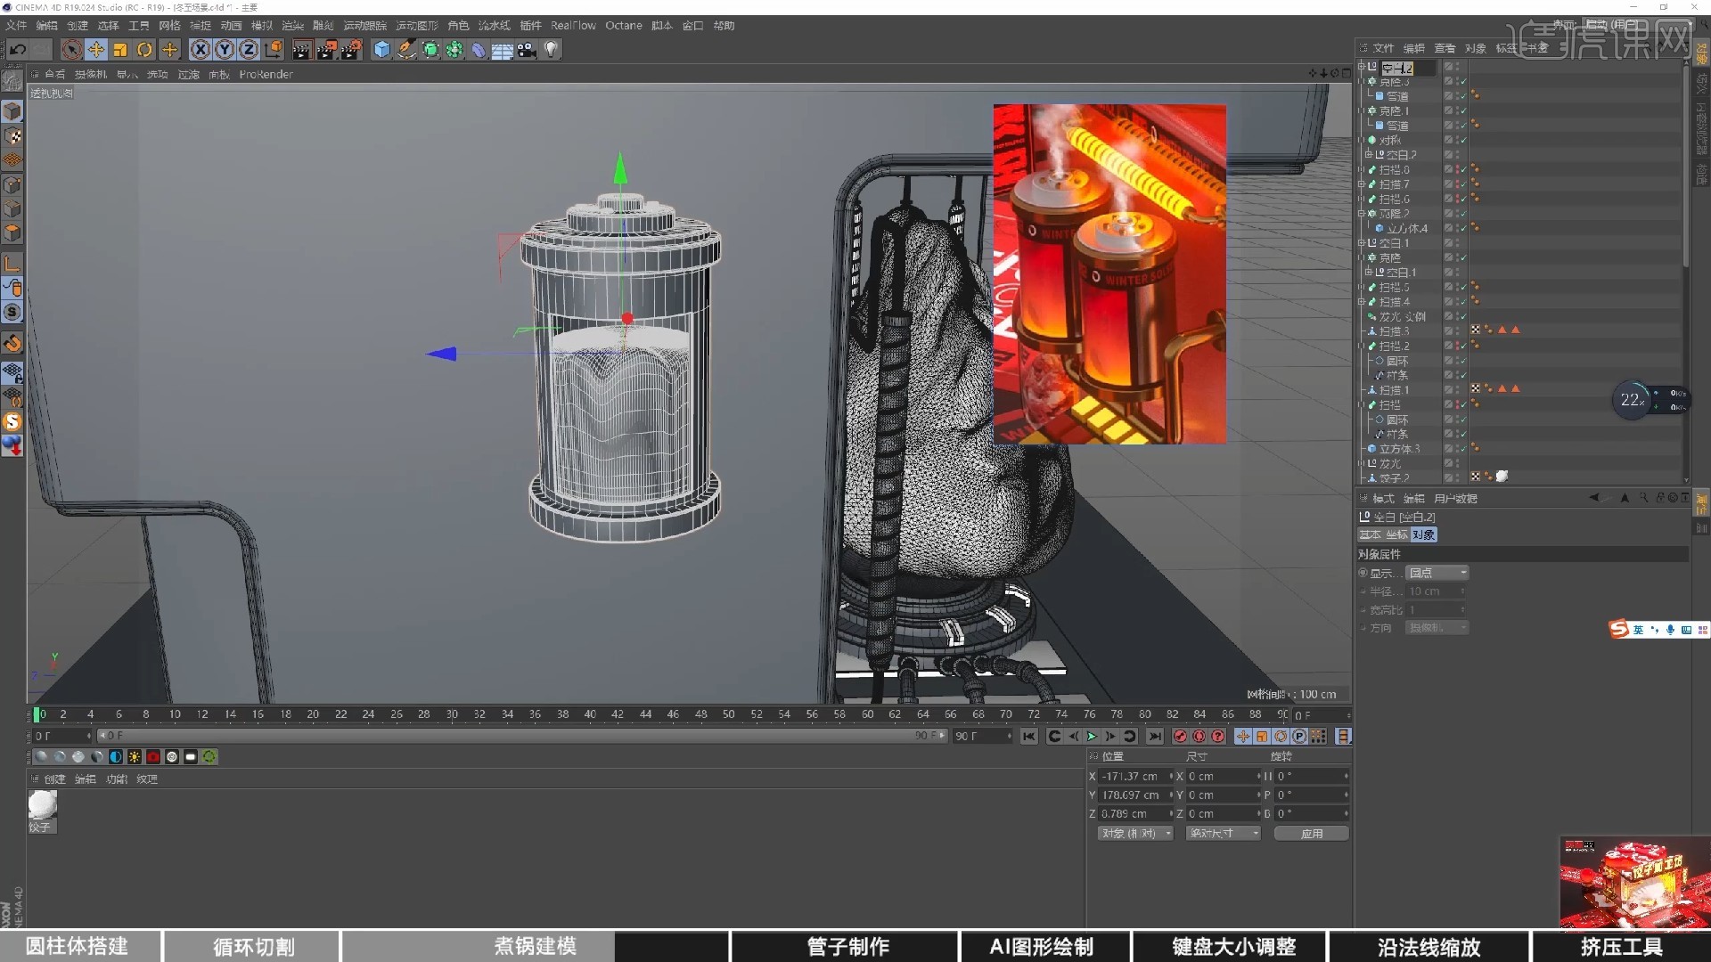Click the Axis L-shaped tool icon
The width and height of the screenshot is (1711, 962).
point(12,265)
